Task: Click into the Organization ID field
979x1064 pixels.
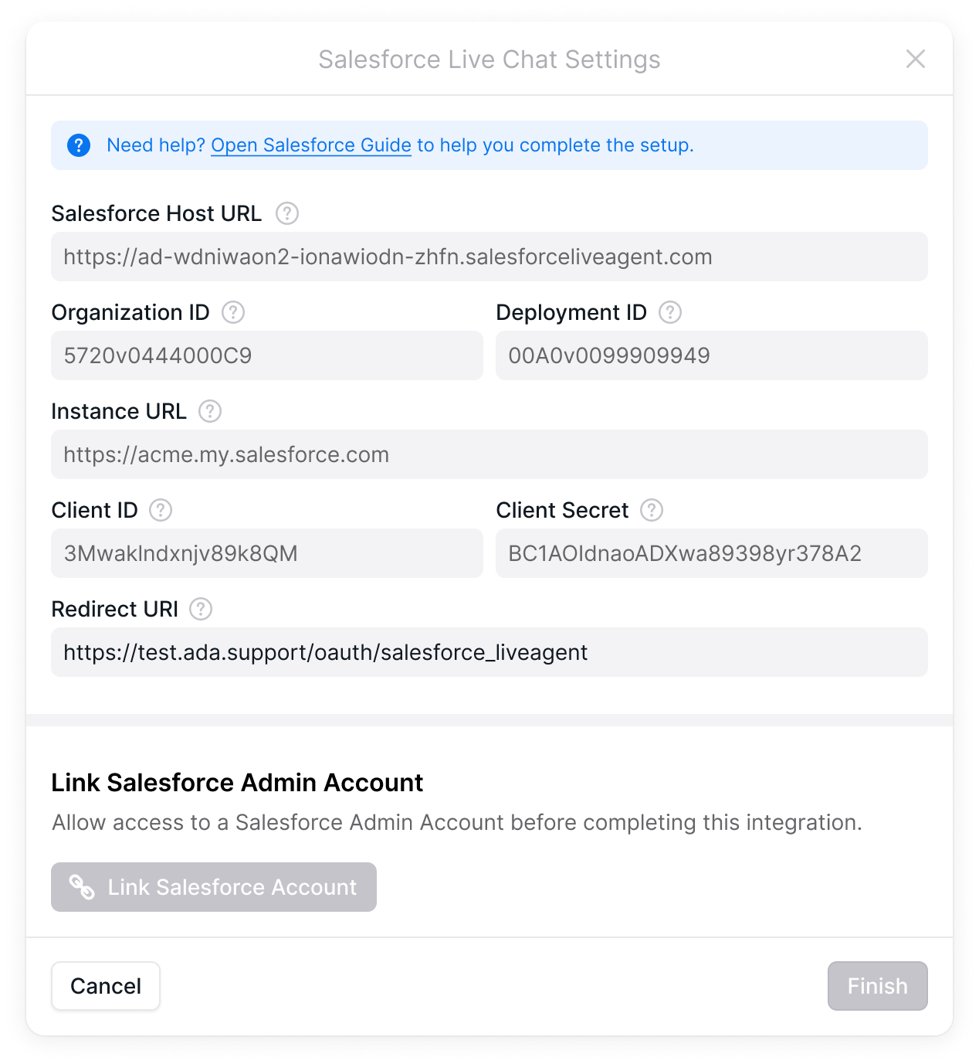Action: 267,355
